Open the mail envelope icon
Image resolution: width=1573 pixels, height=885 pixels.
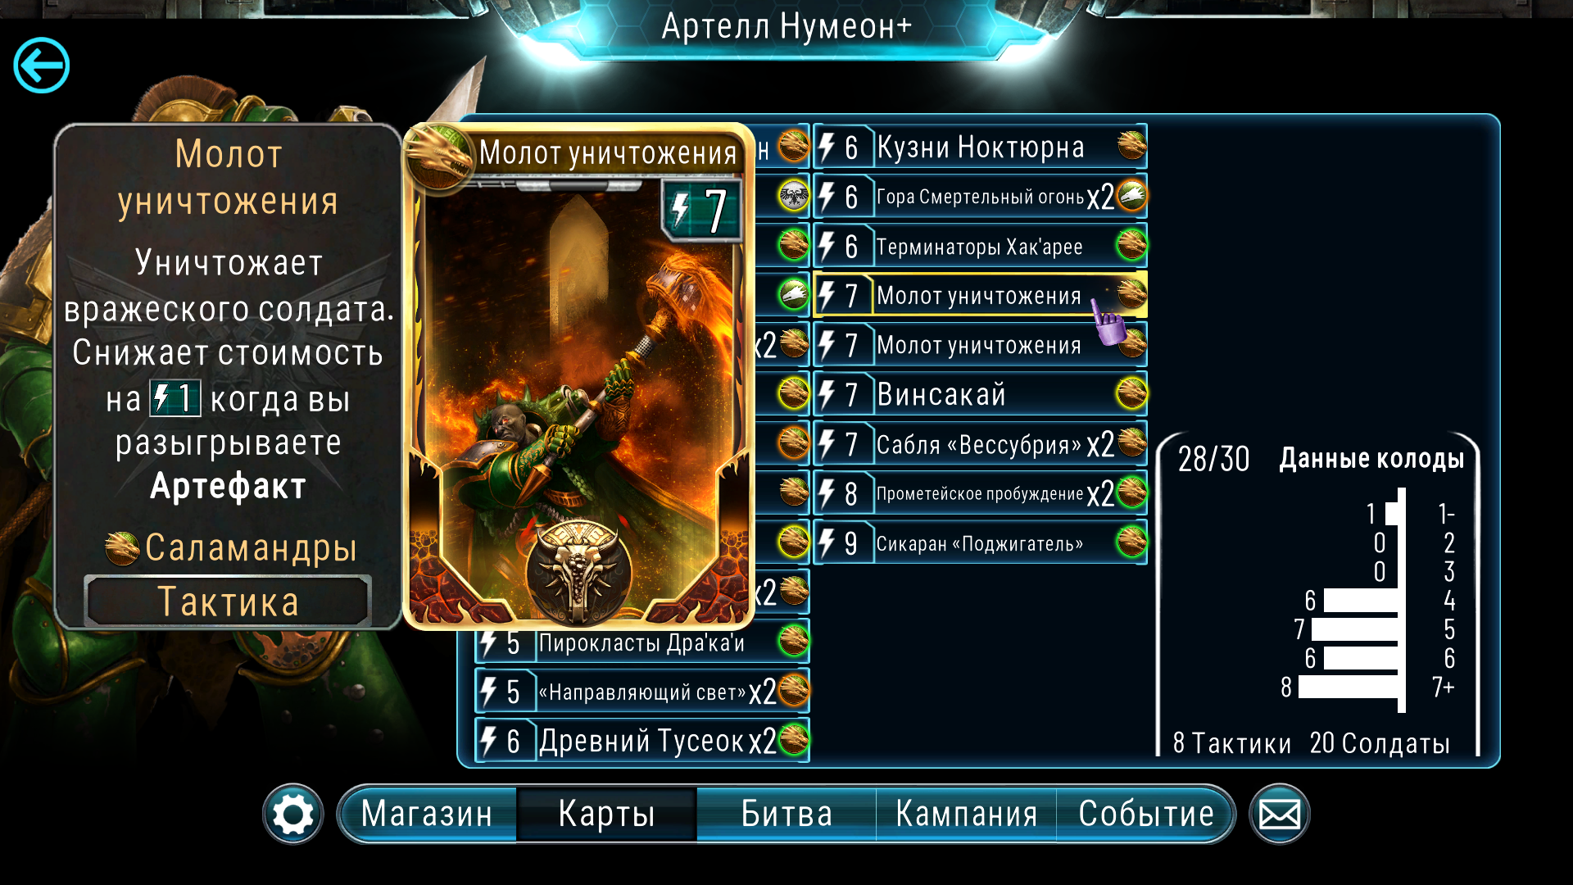[1279, 815]
